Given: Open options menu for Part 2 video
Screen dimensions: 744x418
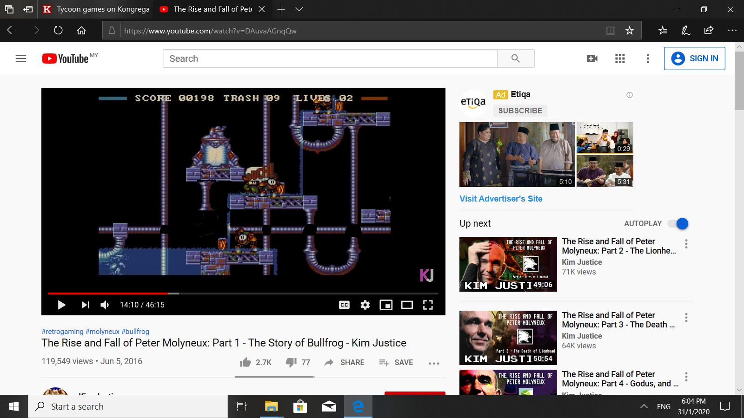Looking at the screenshot, I should (686, 244).
